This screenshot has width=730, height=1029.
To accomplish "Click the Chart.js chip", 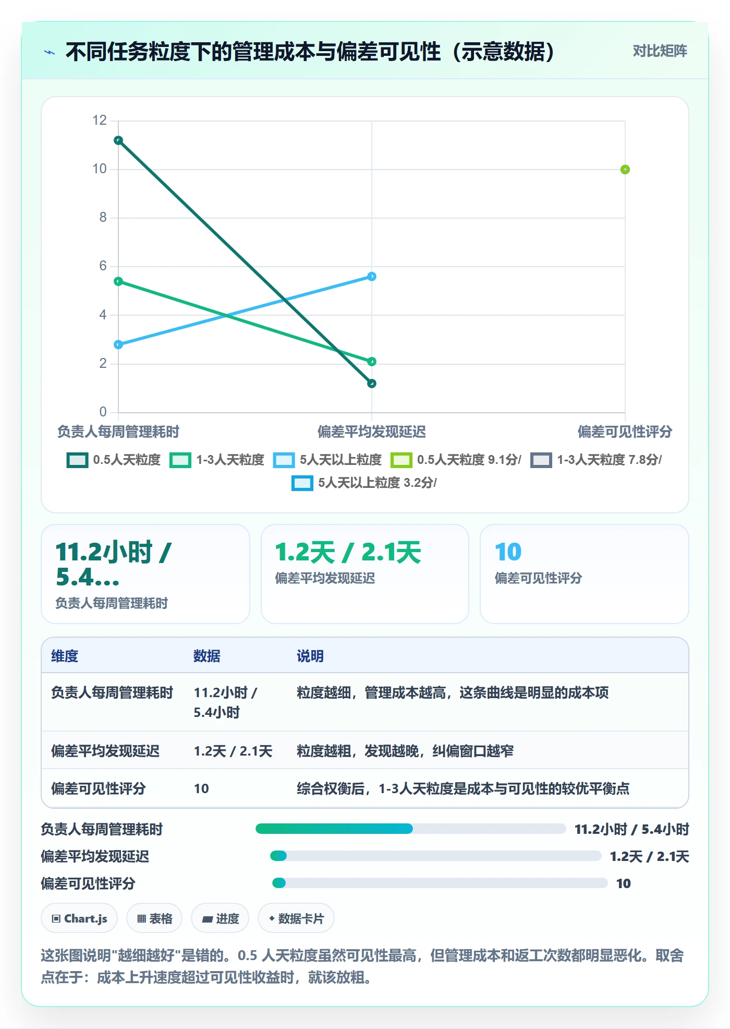I will click(x=79, y=918).
